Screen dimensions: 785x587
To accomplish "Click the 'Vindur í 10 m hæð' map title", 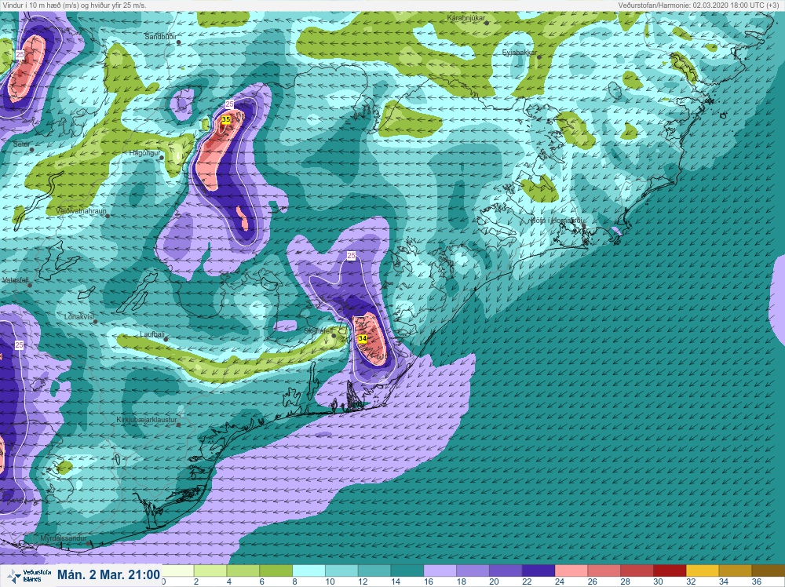I will [75, 5].
